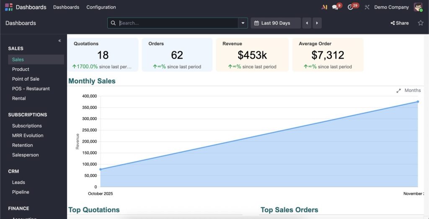
Task: Mark dashboard as favorite with star icon
Action: tap(421, 23)
